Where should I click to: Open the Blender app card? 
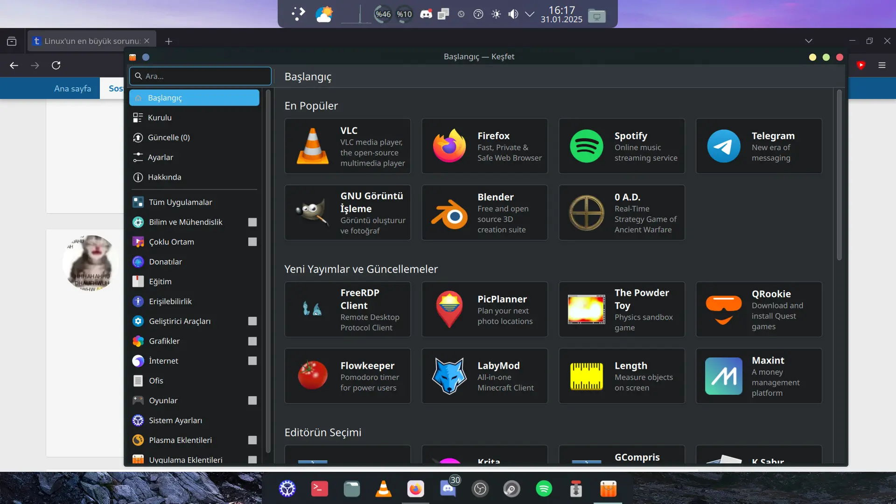click(x=484, y=213)
